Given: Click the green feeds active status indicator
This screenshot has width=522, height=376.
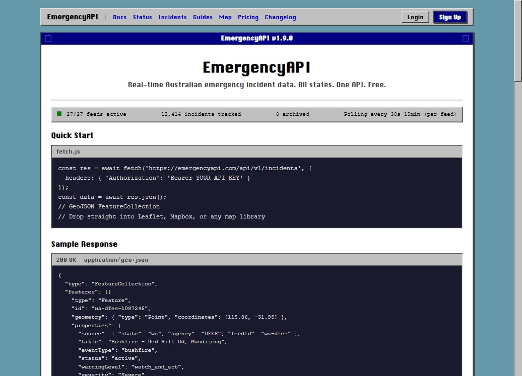Looking at the screenshot, I should (59, 114).
